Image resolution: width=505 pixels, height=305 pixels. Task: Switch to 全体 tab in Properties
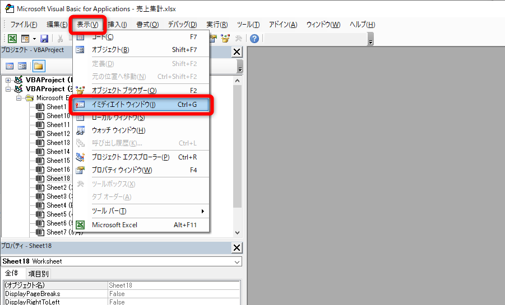pyautogui.click(x=12, y=273)
